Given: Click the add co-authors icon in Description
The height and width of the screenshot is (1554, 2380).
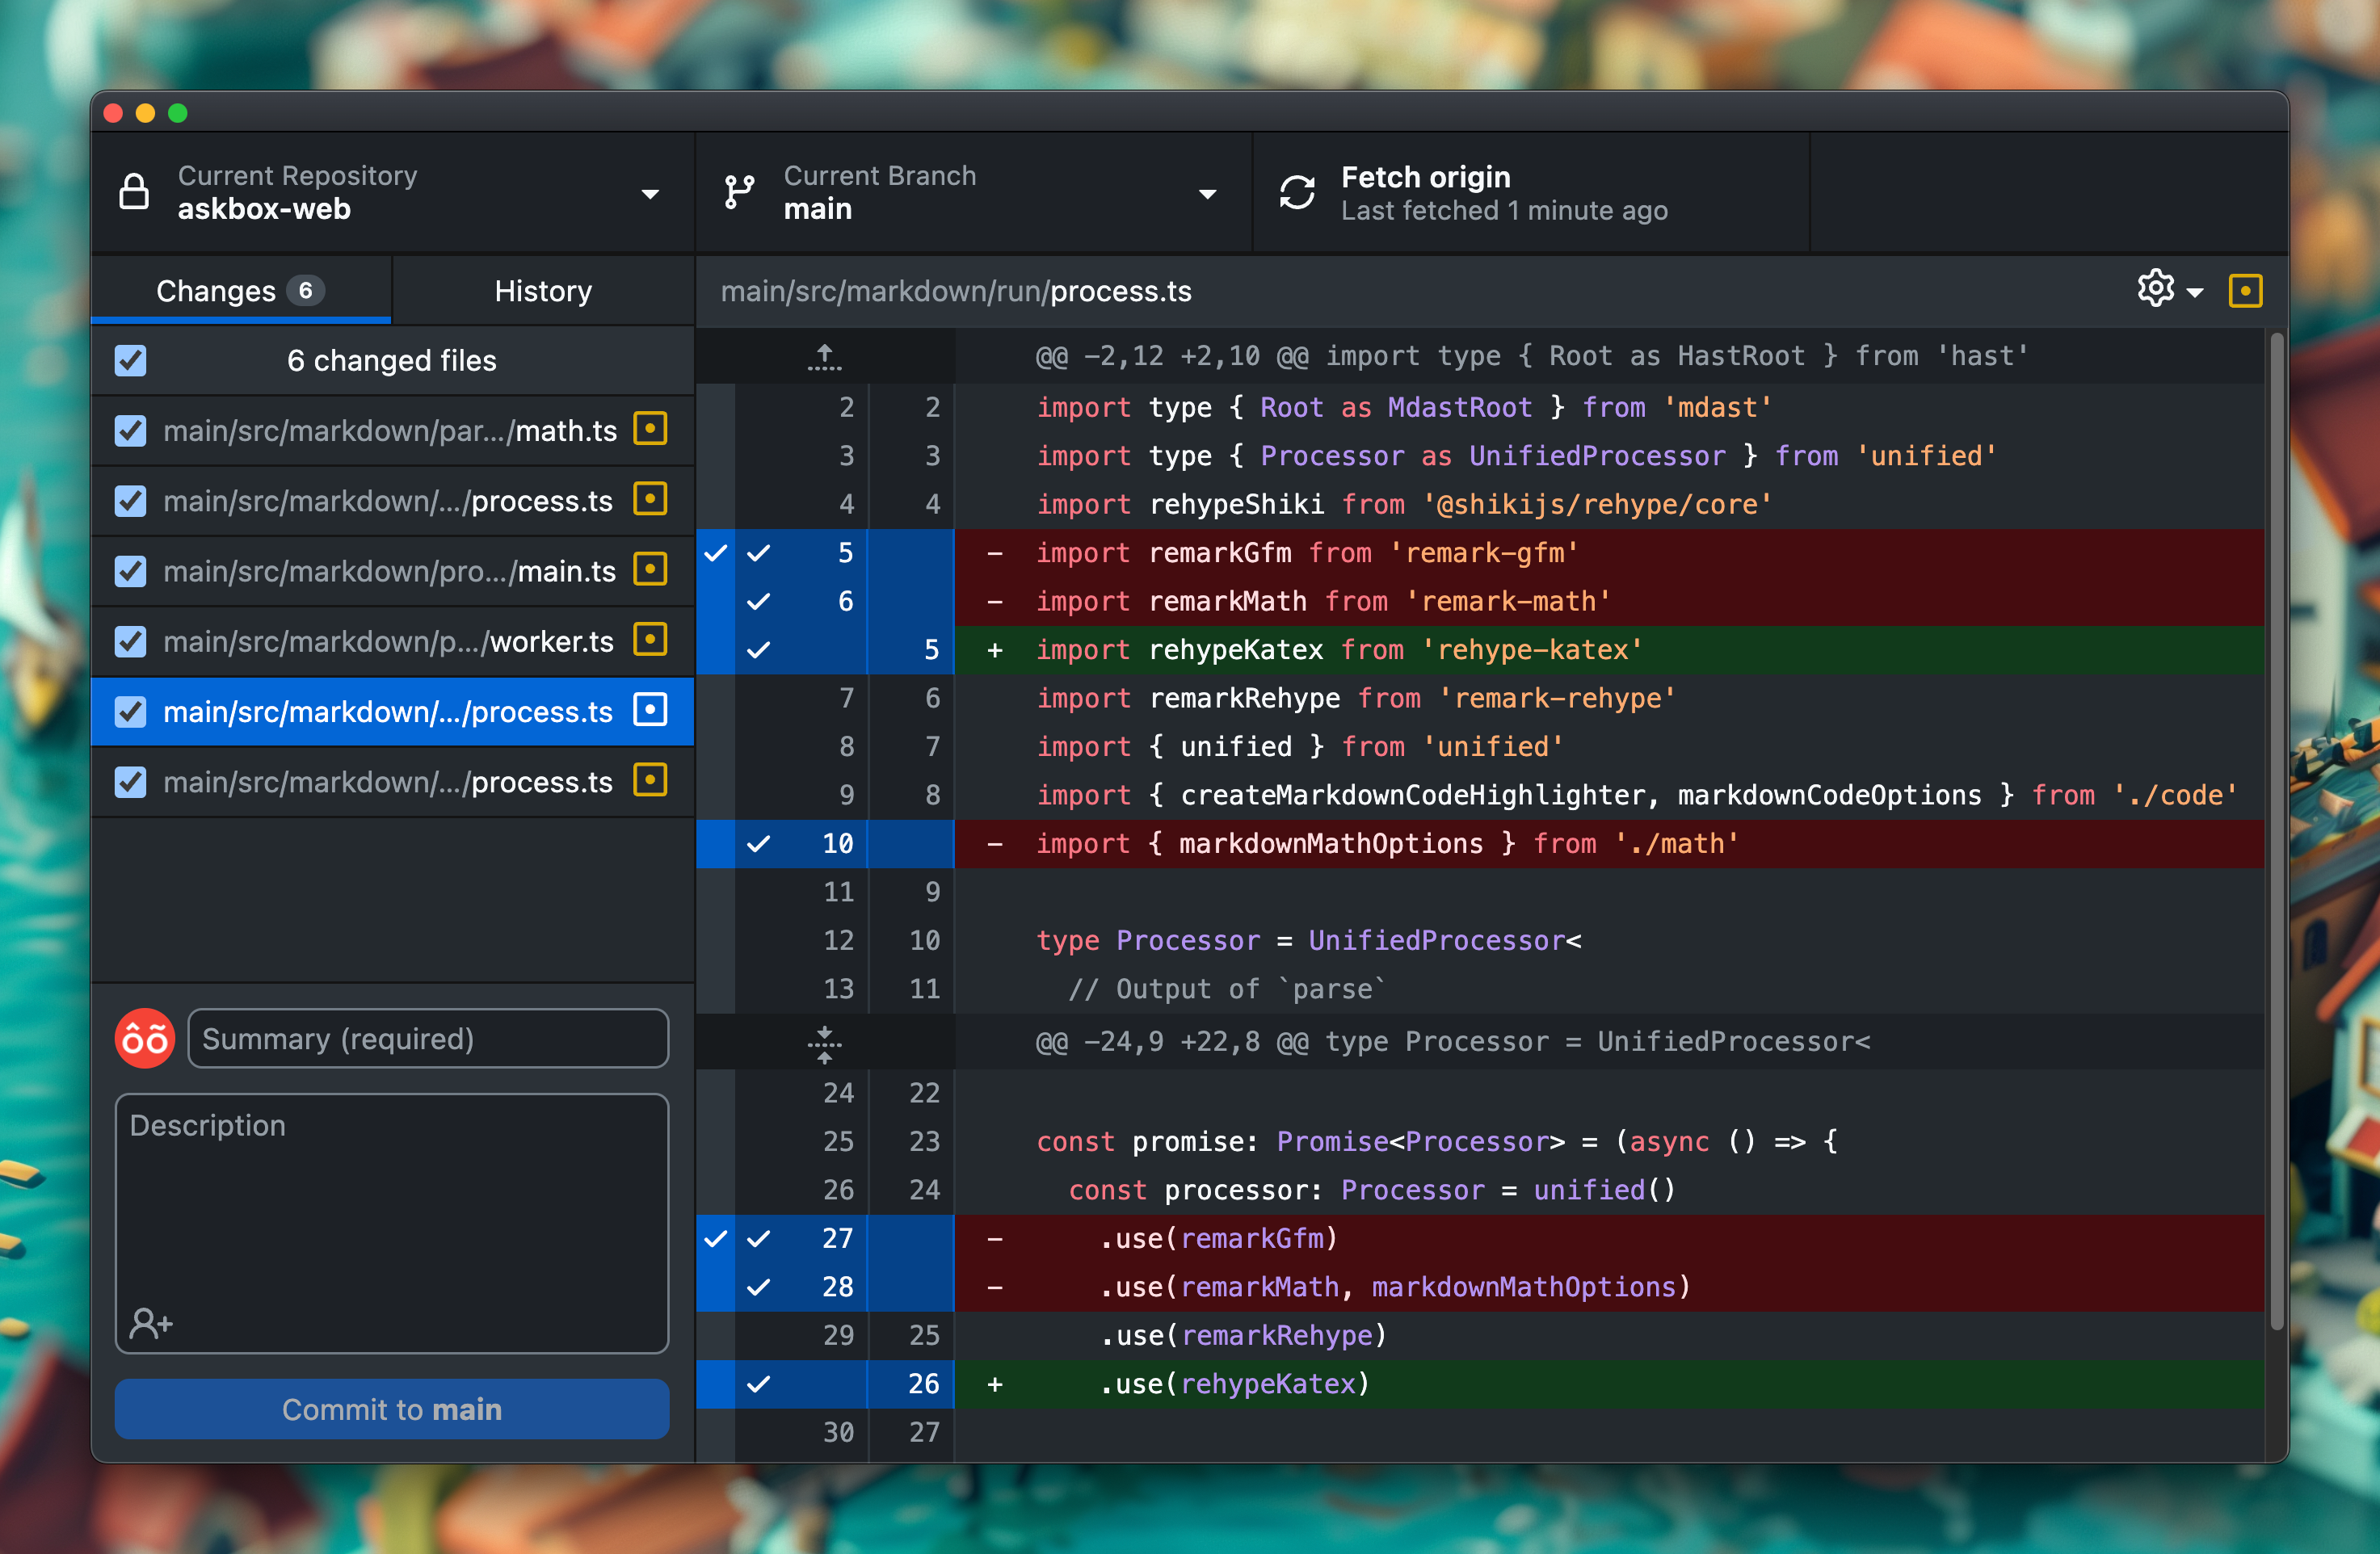Looking at the screenshot, I should (151, 1323).
